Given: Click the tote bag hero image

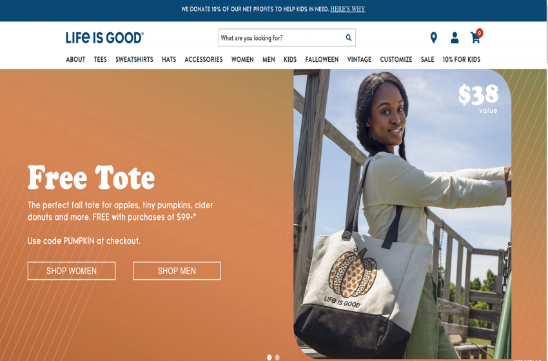Looking at the screenshot, I should pyautogui.click(x=402, y=214).
